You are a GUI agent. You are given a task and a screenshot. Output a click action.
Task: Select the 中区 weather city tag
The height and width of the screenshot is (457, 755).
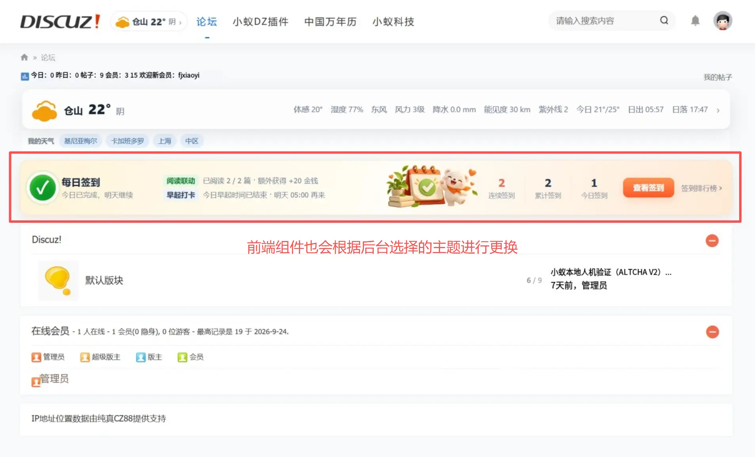click(192, 141)
